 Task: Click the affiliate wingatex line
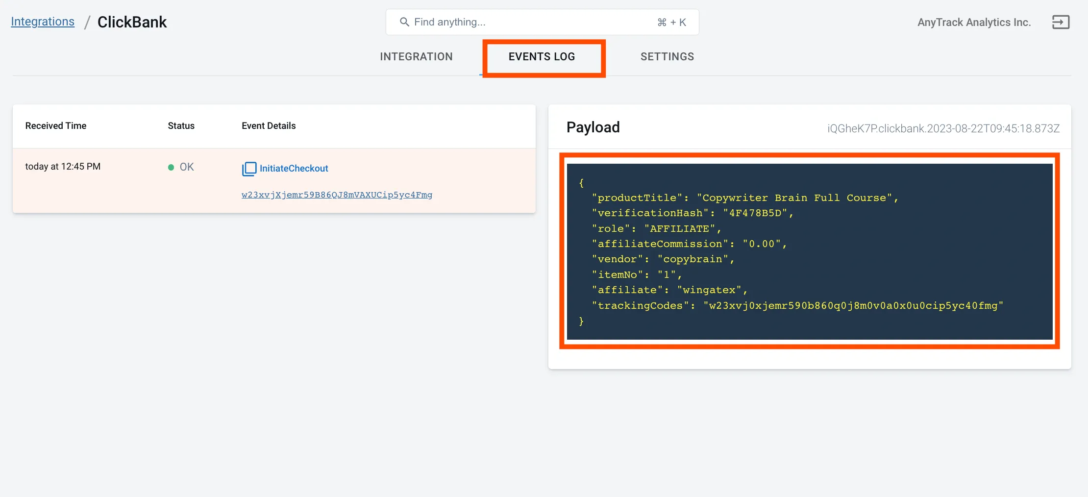[669, 290]
